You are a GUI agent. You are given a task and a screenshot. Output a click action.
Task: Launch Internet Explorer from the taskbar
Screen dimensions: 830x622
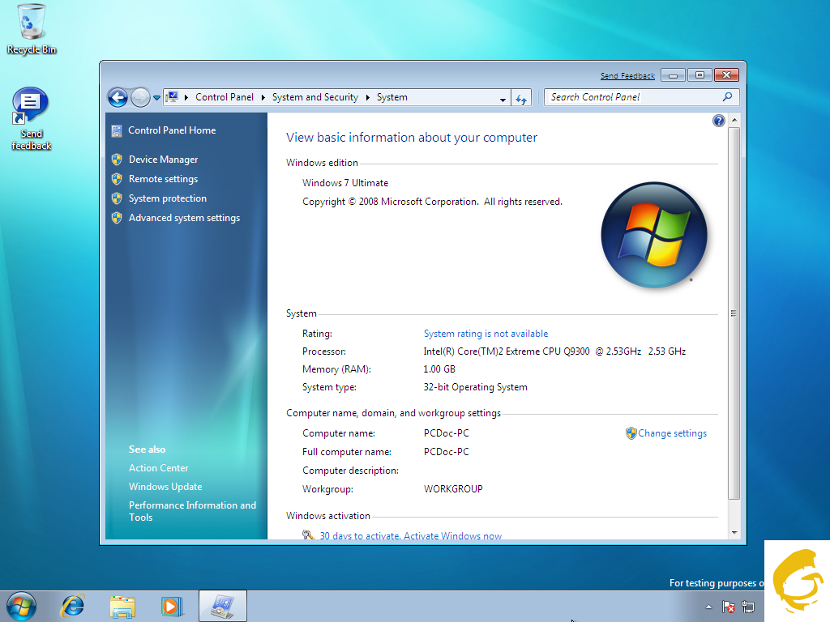(73, 605)
